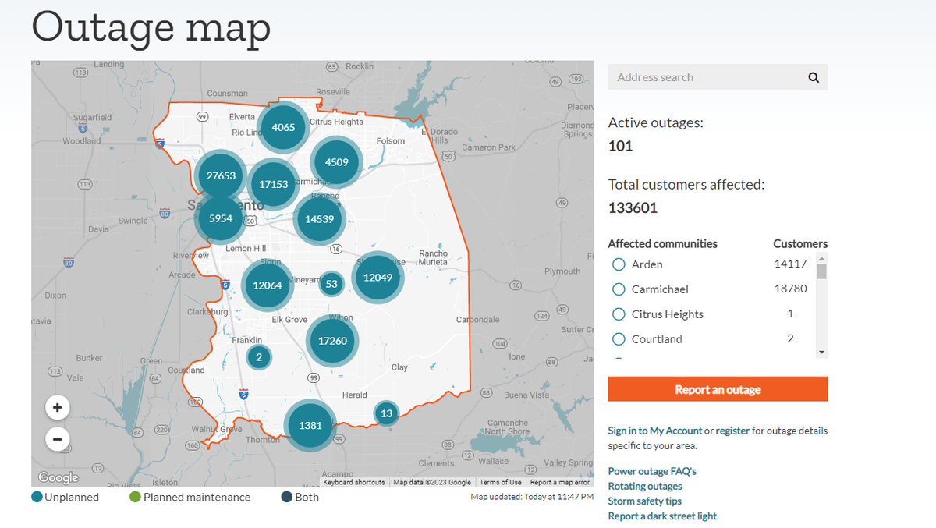Image resolution: width=936 pixels, height=528 pixels.
Task: Open Power outage FAQ's link
Action: coord(652,471)
